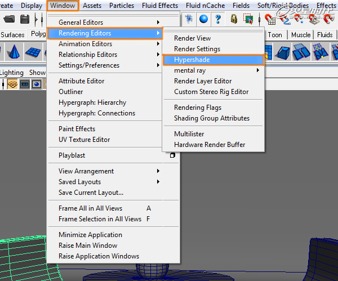The width and height of the screenshot is (338, 281).
Task: Open the panel Lighting menu
Action: pyautogui.click(x=12, y=73)
